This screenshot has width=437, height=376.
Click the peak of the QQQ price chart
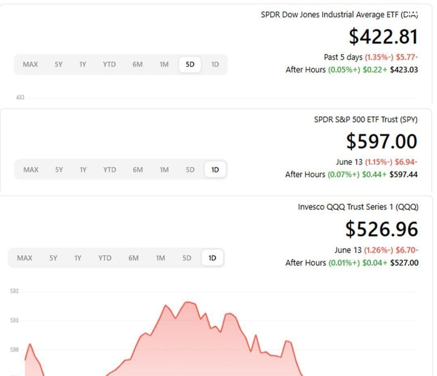pyautogui.click(x=187, y=302)
